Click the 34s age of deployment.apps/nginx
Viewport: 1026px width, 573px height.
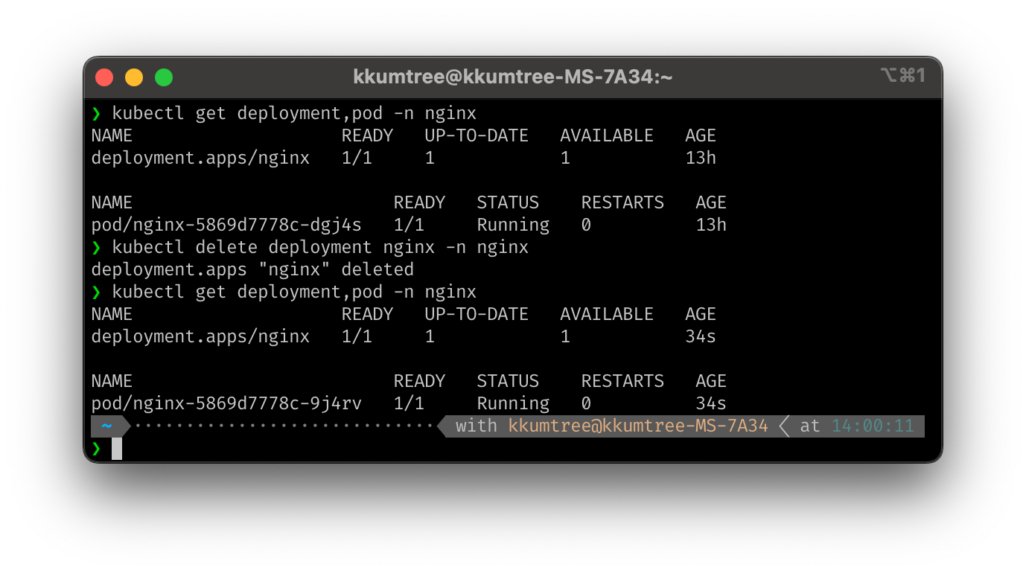[701, 336]
